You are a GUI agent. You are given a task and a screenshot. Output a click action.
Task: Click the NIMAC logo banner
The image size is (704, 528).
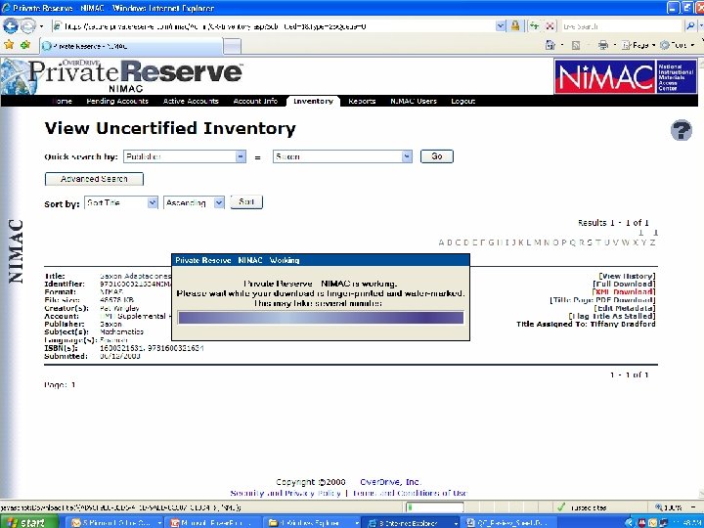coord(626,76)
